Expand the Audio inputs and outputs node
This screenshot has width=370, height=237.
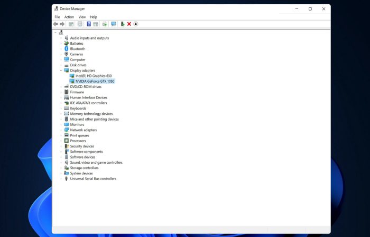click(x=61, y=38)
